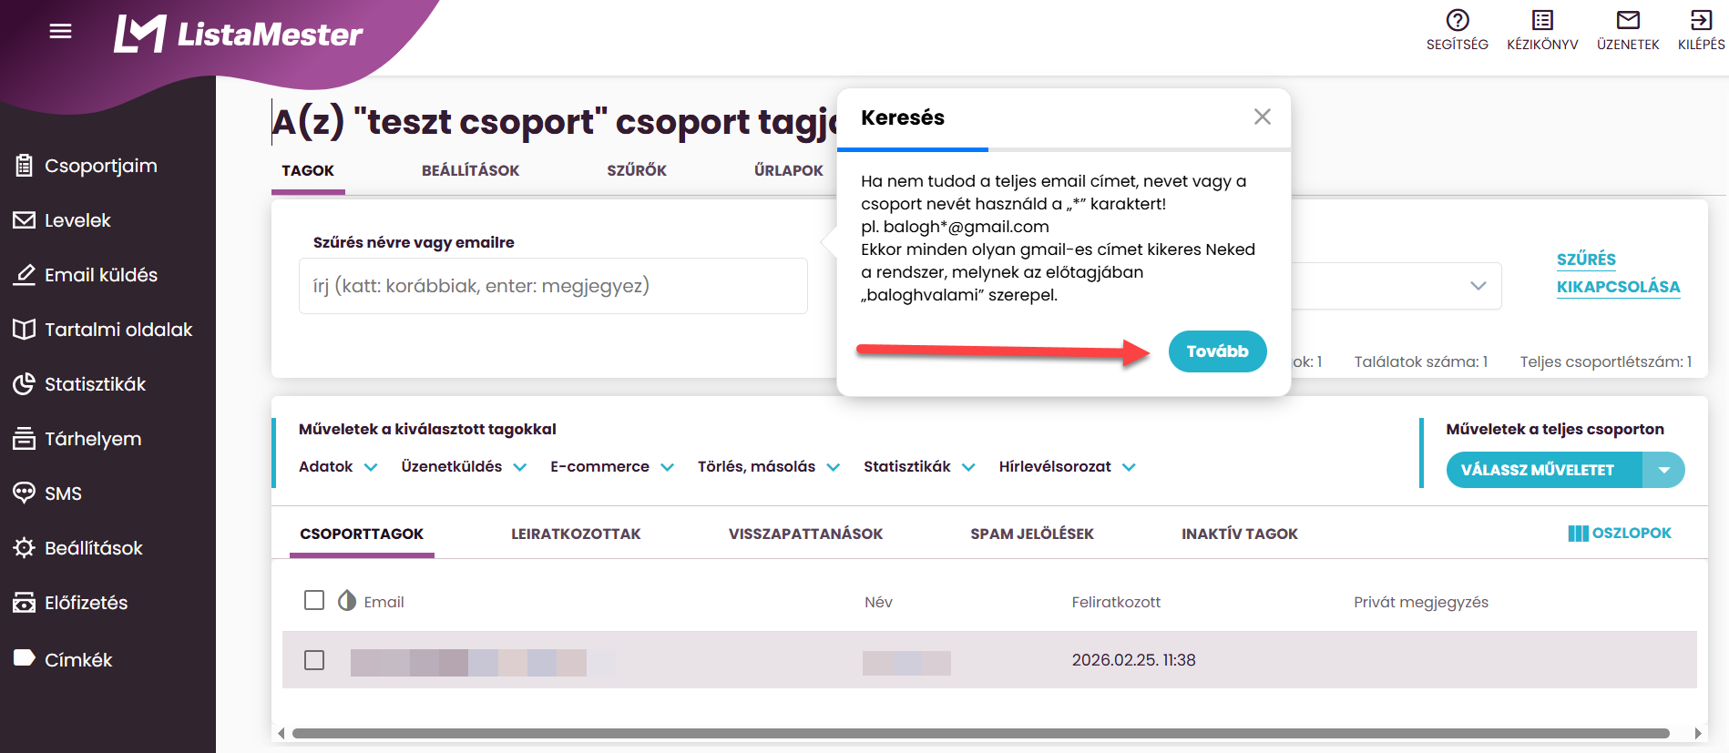Open Előfizetés in sidebar
1729x753 pixels.
(70, 603)
